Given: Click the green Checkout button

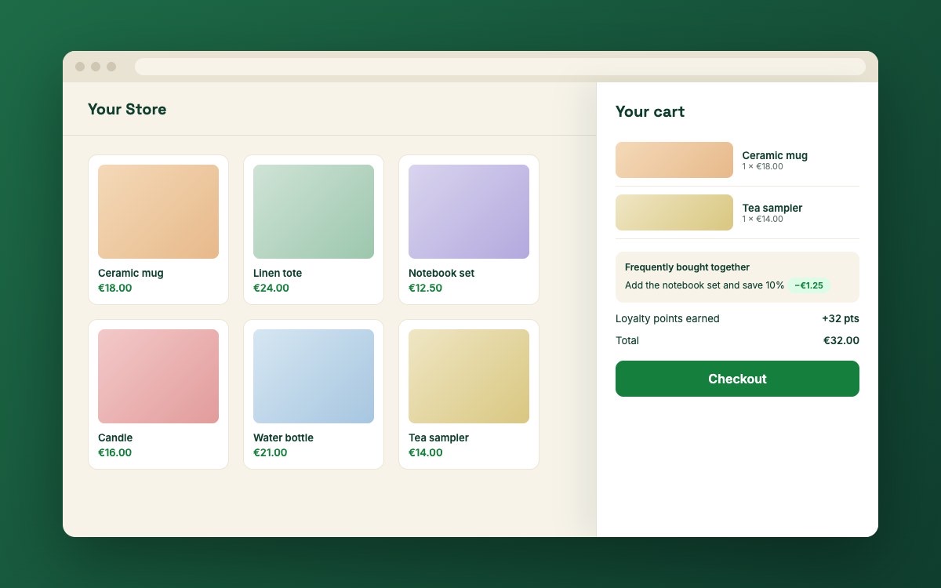Looking at the screenshot, I should coord(737,379).
